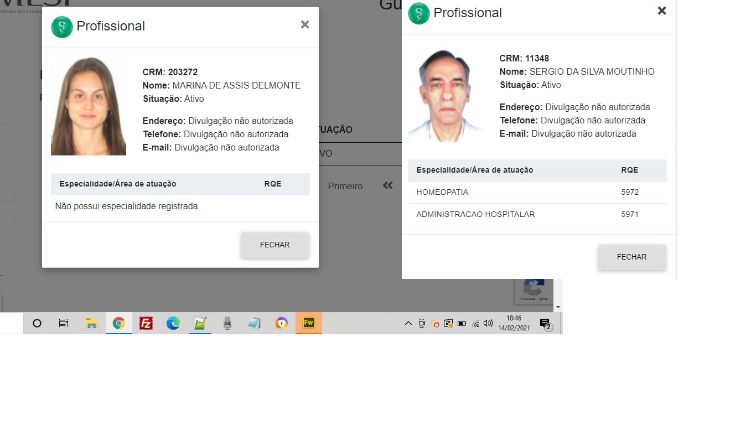Close the Sergio da Silva Moutinho dialog
This screenshot has height=425, width=756.
(661, 11)
